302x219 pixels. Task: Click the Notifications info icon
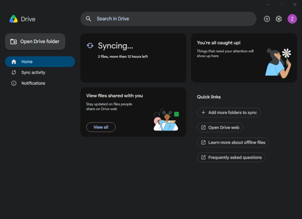coord(14,83)
